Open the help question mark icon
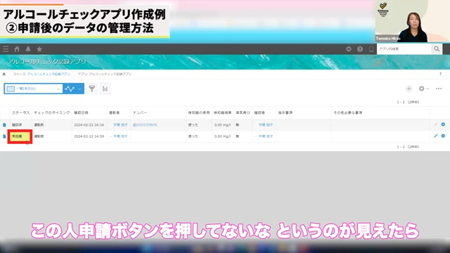The image size is (450, 253). (360, 49)
